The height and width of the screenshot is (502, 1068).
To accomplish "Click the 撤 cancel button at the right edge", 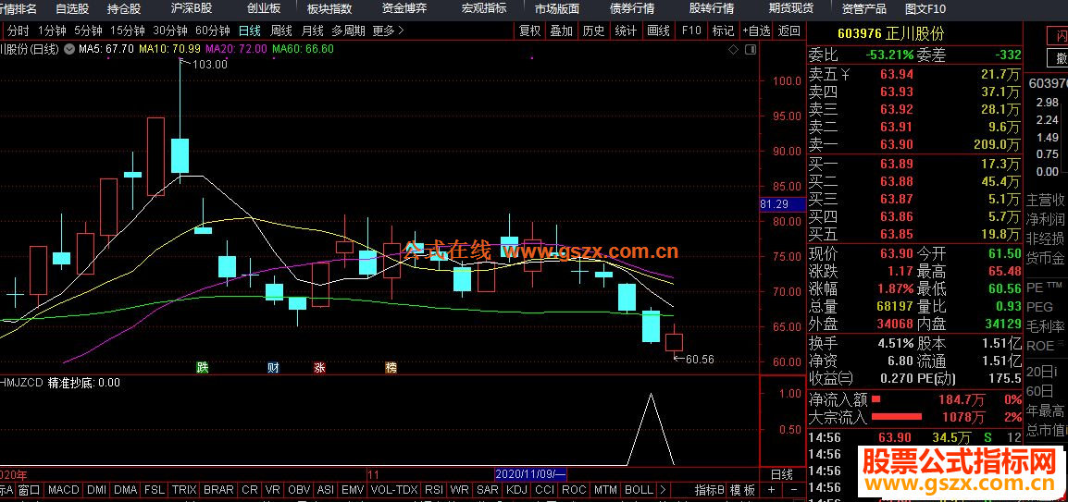I will click(x=1059, y=58).
